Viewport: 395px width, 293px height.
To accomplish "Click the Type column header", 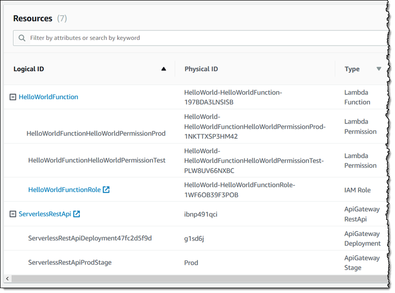I will coord(352,69).
